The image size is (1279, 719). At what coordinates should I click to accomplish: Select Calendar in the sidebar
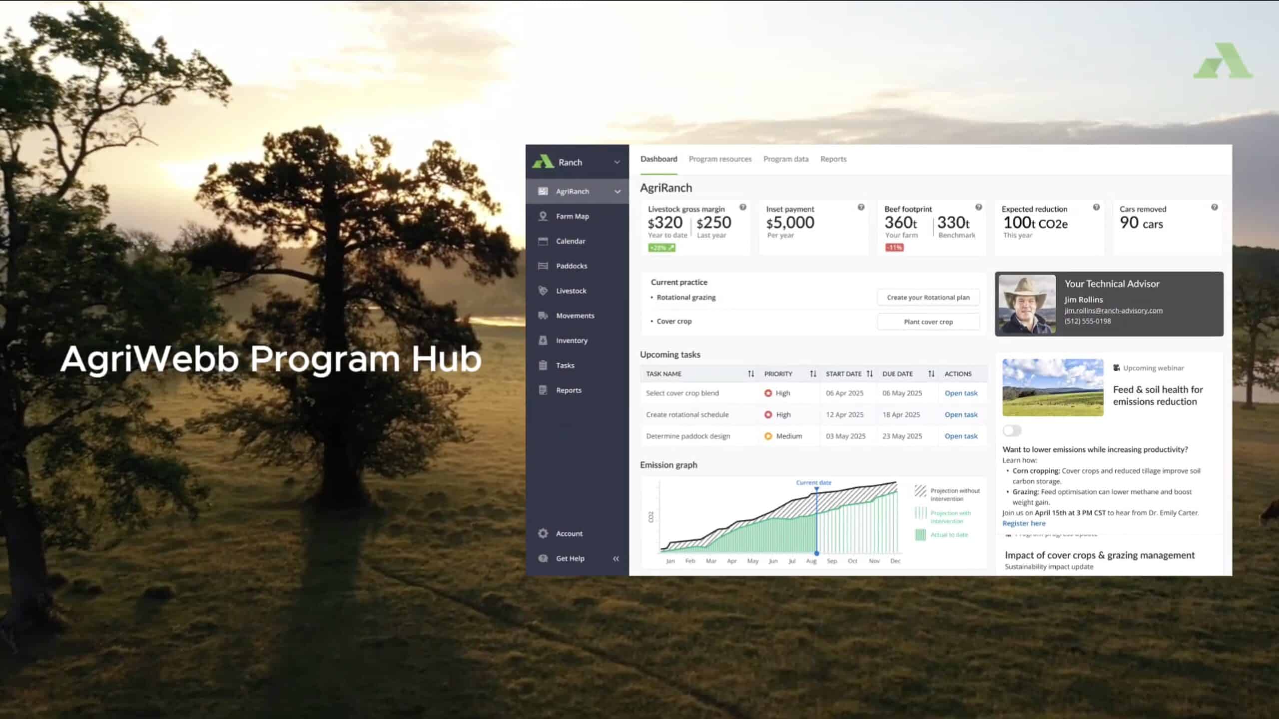point(571,241)
